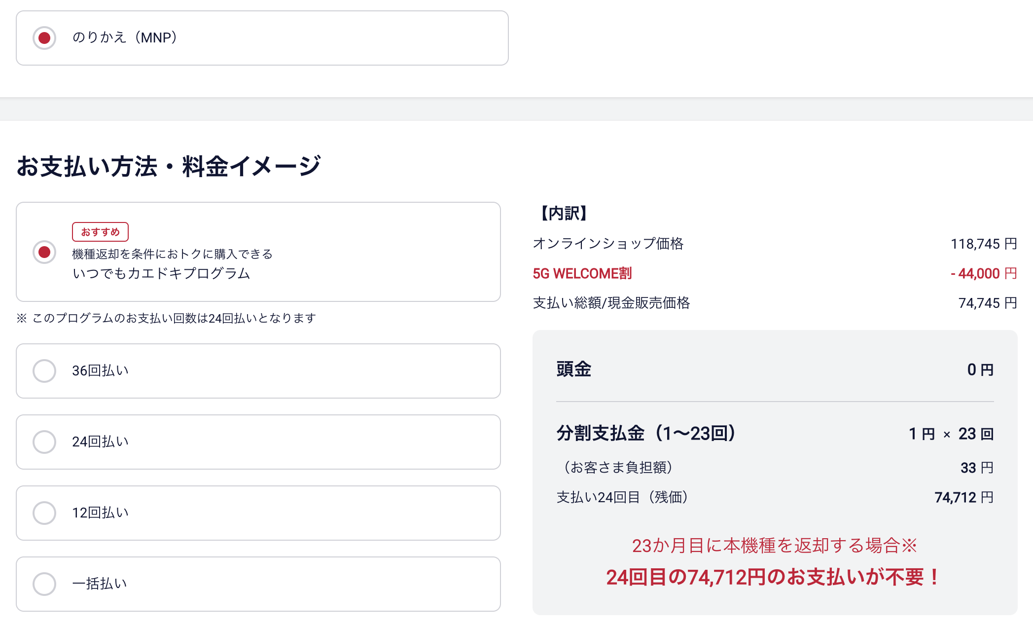Select the 12回払い radio button

(44, 513)
